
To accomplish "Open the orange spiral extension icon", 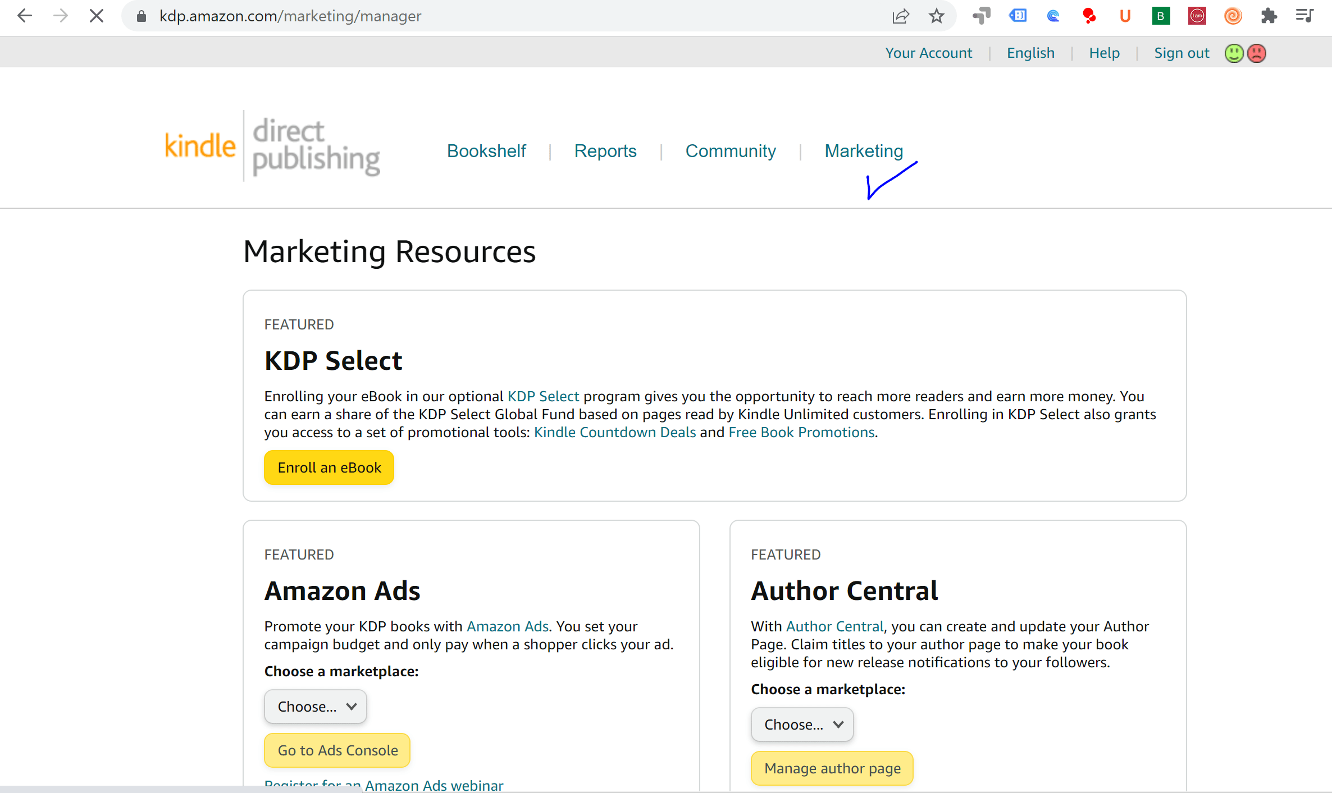I will coord(1233,16).
